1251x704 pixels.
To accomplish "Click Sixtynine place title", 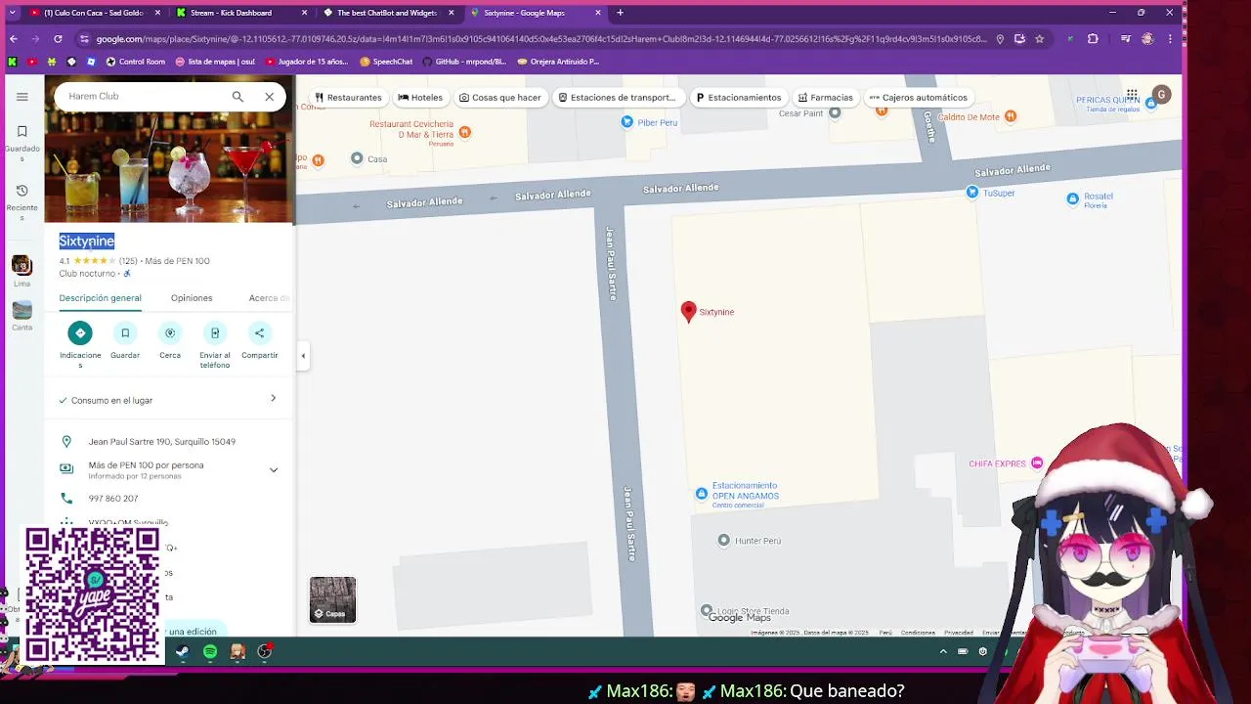I will [x=87, y=242].
